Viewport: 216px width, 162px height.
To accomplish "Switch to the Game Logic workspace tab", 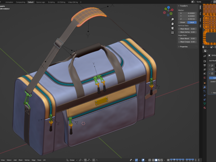I will tap(40, 2).
